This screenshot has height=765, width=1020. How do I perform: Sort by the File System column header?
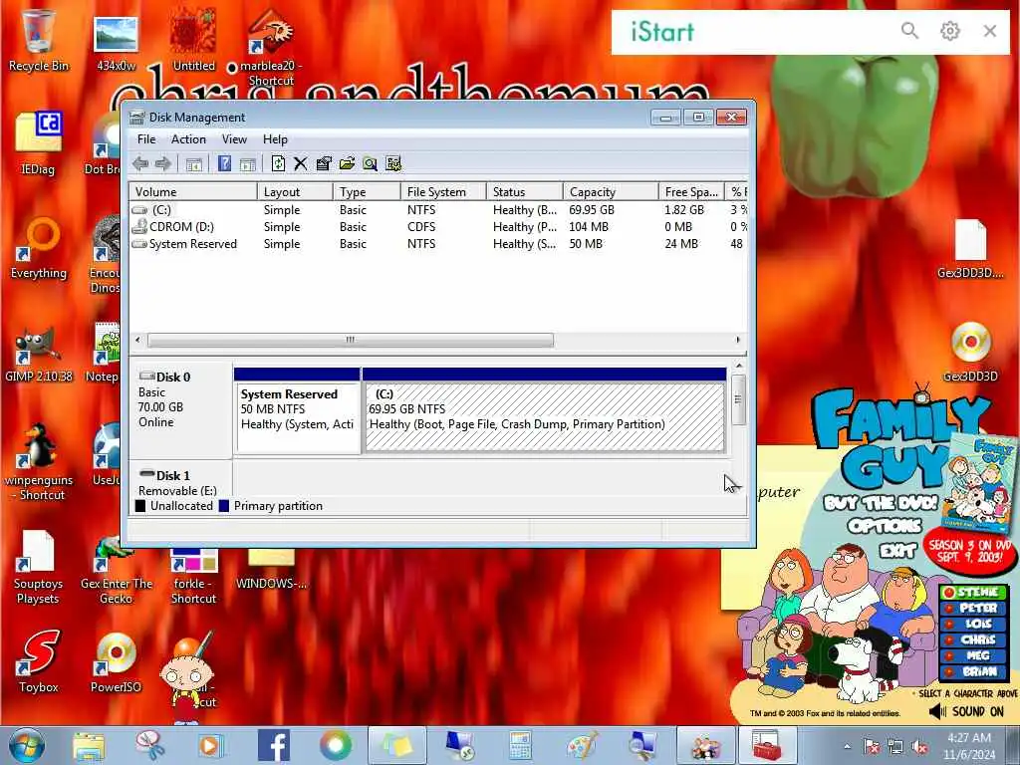(443, 192)
